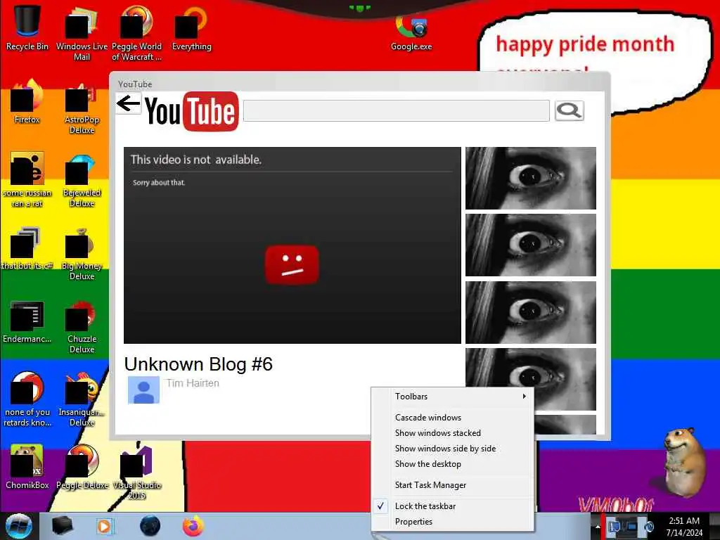
Task: Open 'that but its c#' desktop icon
Action: 27,248
